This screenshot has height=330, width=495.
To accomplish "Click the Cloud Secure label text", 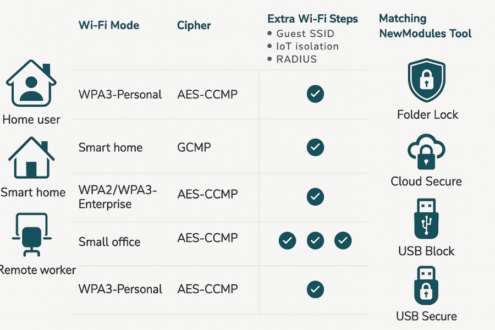I will coord(426,182).
